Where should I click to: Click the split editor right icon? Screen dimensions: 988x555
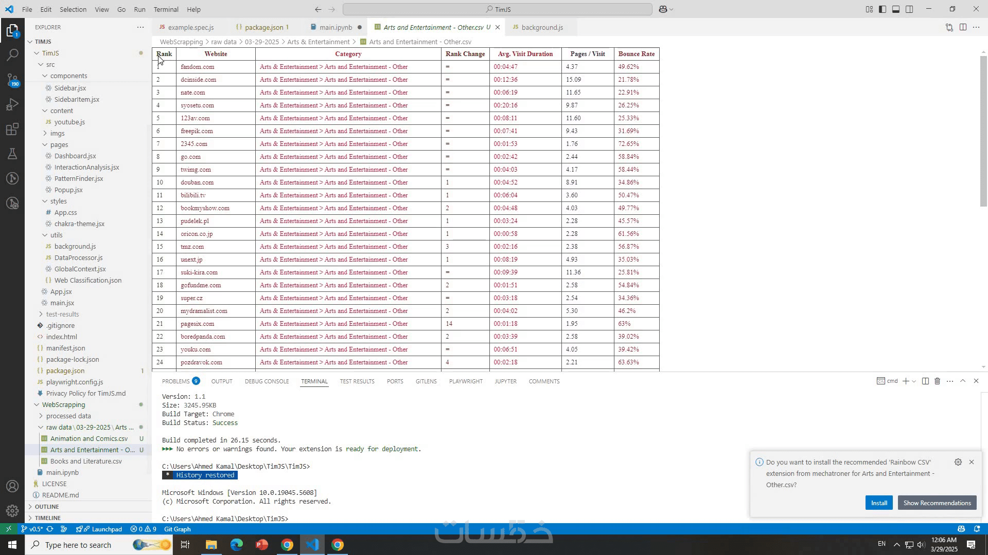(x=963, y=27)
